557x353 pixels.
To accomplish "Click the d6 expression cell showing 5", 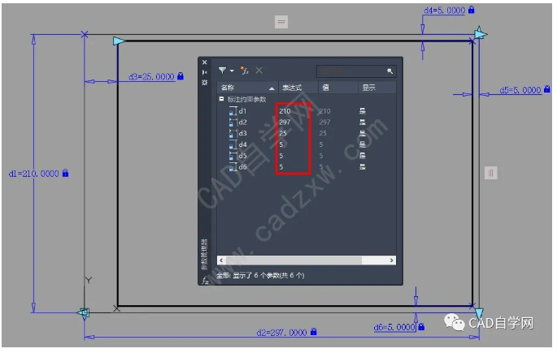I will click(x=281, y=167).
